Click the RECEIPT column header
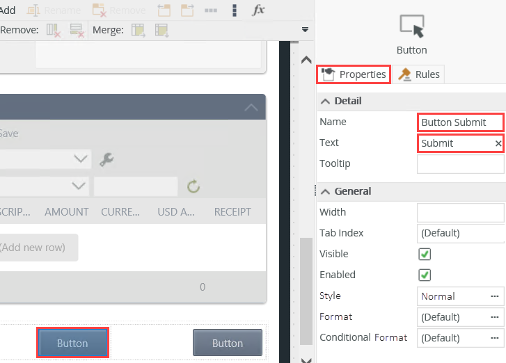Image resolution: width=506 pixels, height=363 pixels. [232, 212]
